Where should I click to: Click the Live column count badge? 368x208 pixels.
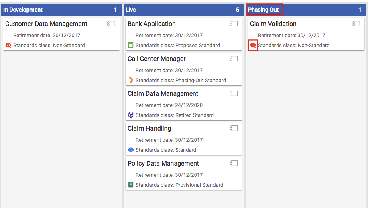238,10
